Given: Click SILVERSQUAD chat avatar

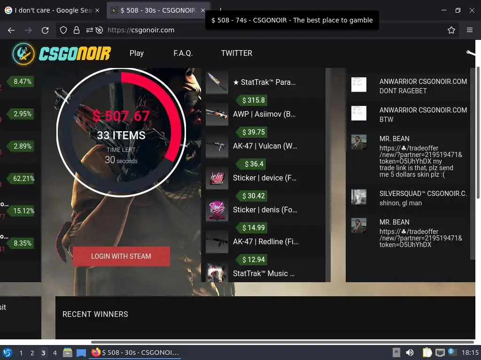Looking at the screenshot, I should click(358, 196).
